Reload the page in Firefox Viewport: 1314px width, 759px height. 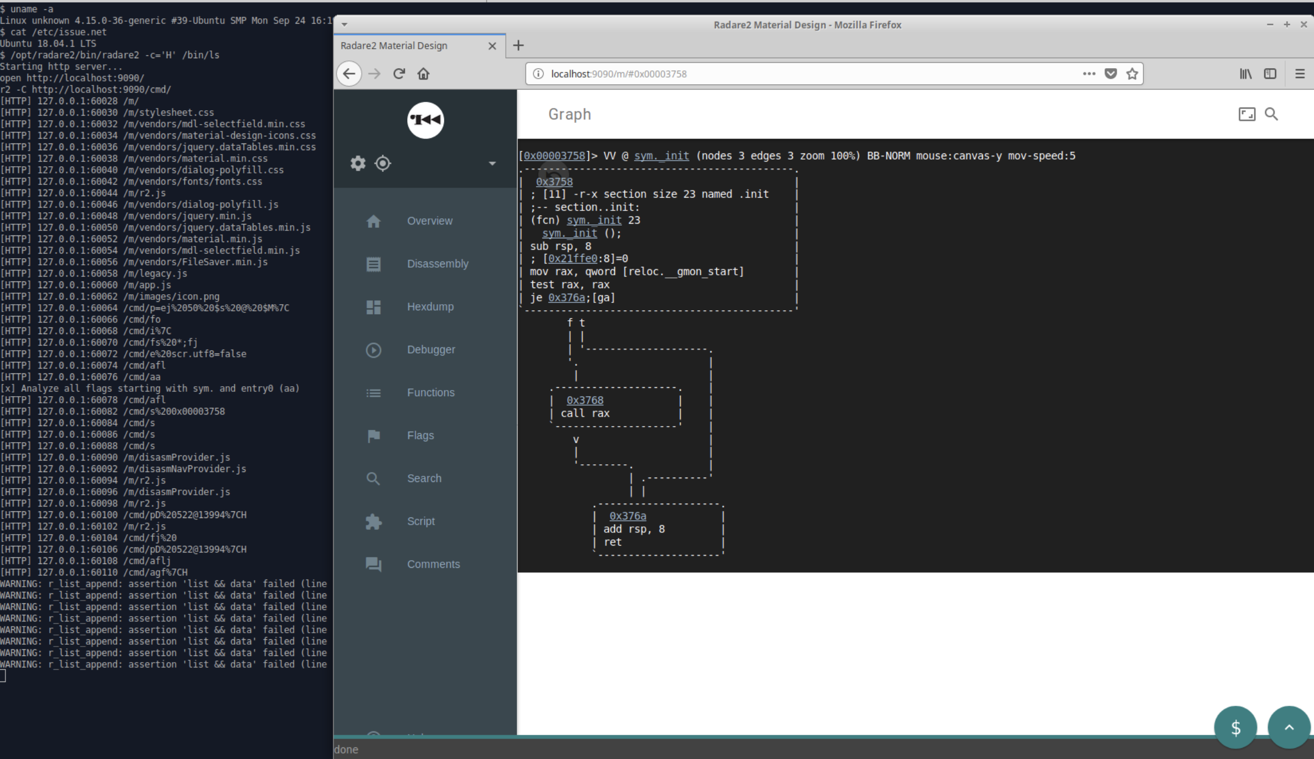[399, 74]
